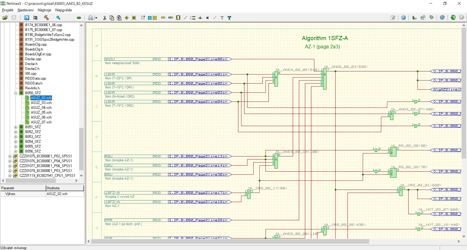Open the Projekt menu
The image size is (467, 250).
pyautogui.click(x=8, y=10)
